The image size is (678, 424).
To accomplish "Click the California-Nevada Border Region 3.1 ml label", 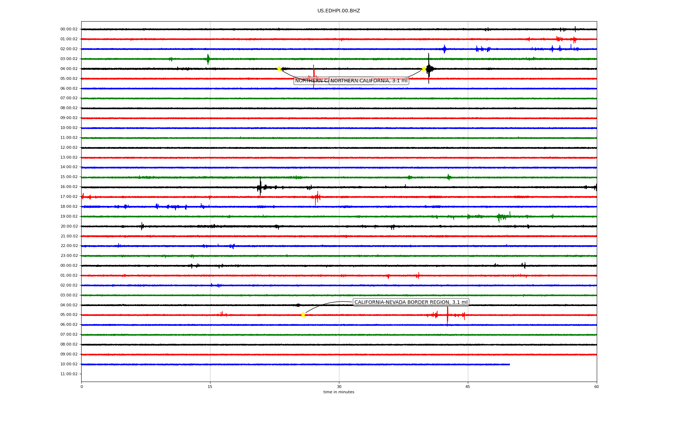I will 411,302.
